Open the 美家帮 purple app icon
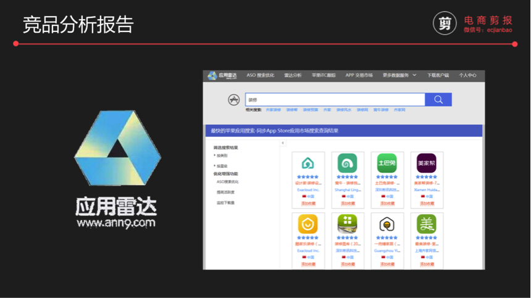Screen dimensions: 531x298 (x=427, y=163)
